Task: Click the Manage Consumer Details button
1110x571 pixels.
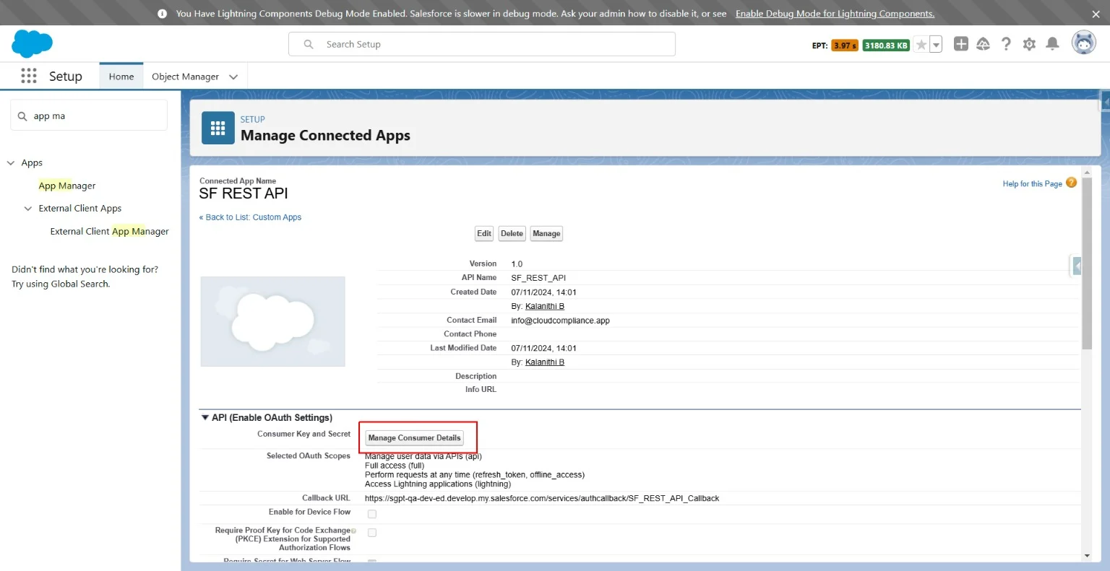Action: point(414,437)
